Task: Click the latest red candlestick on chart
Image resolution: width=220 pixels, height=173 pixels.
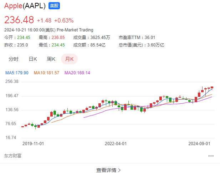Action: (212, 88)
